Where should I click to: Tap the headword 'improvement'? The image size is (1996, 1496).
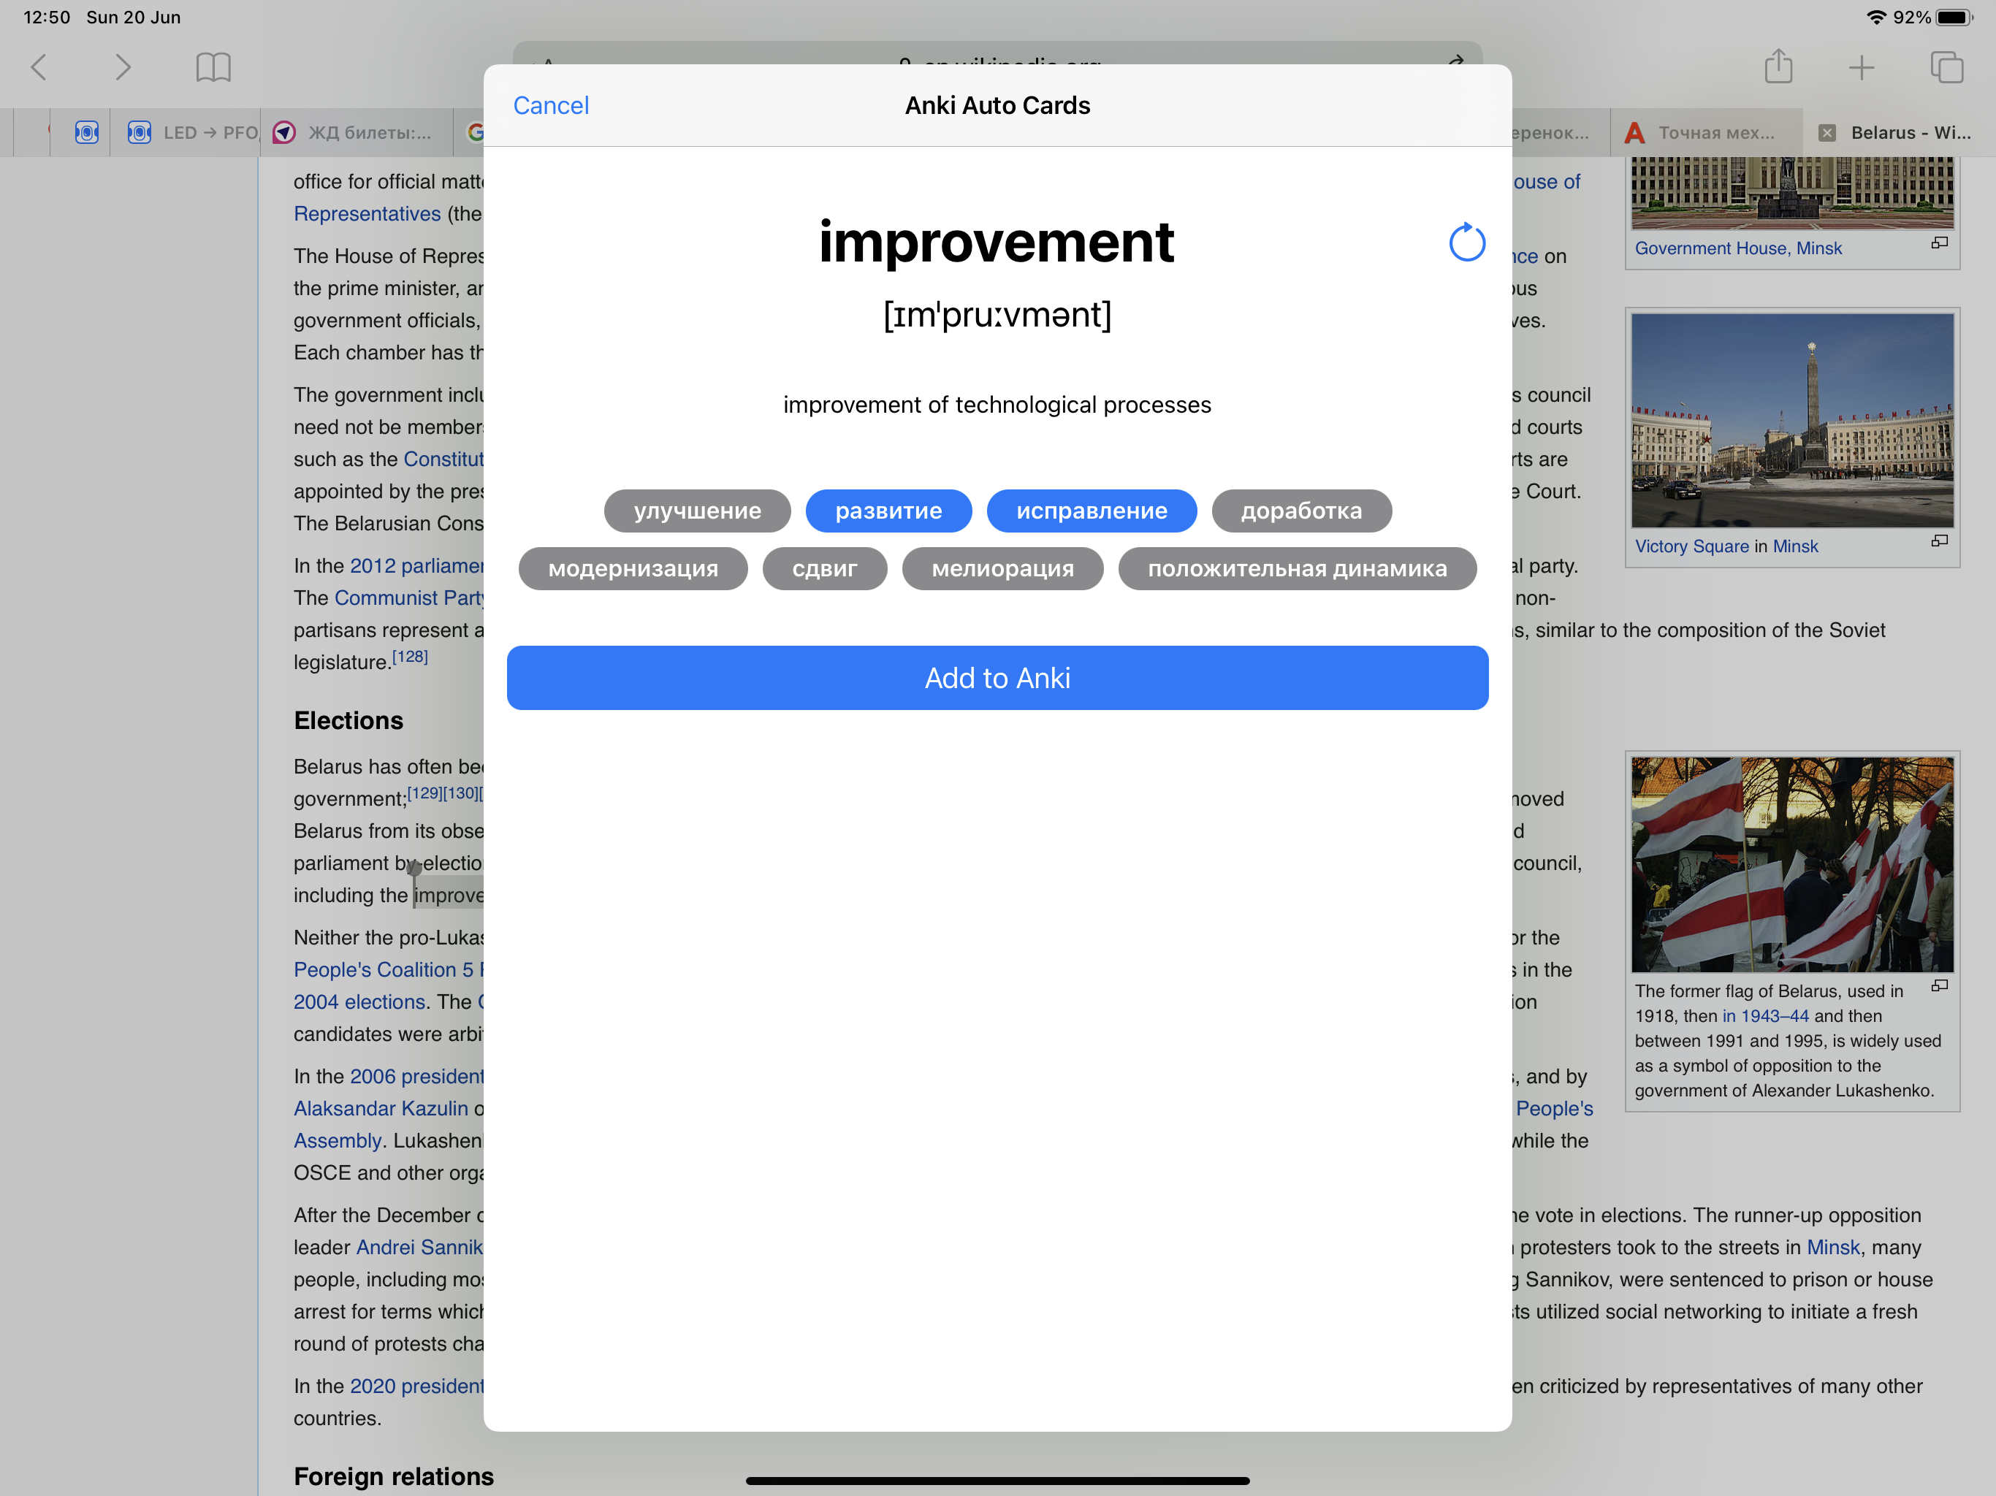coord(997,242)
